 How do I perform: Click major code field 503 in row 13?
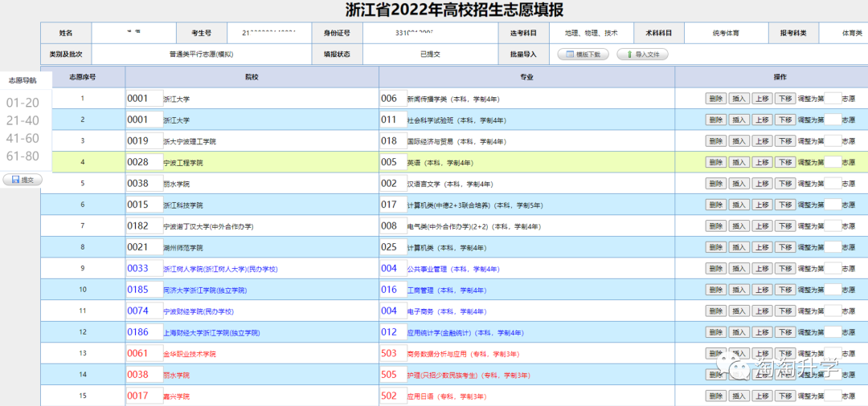click(394, 354)
